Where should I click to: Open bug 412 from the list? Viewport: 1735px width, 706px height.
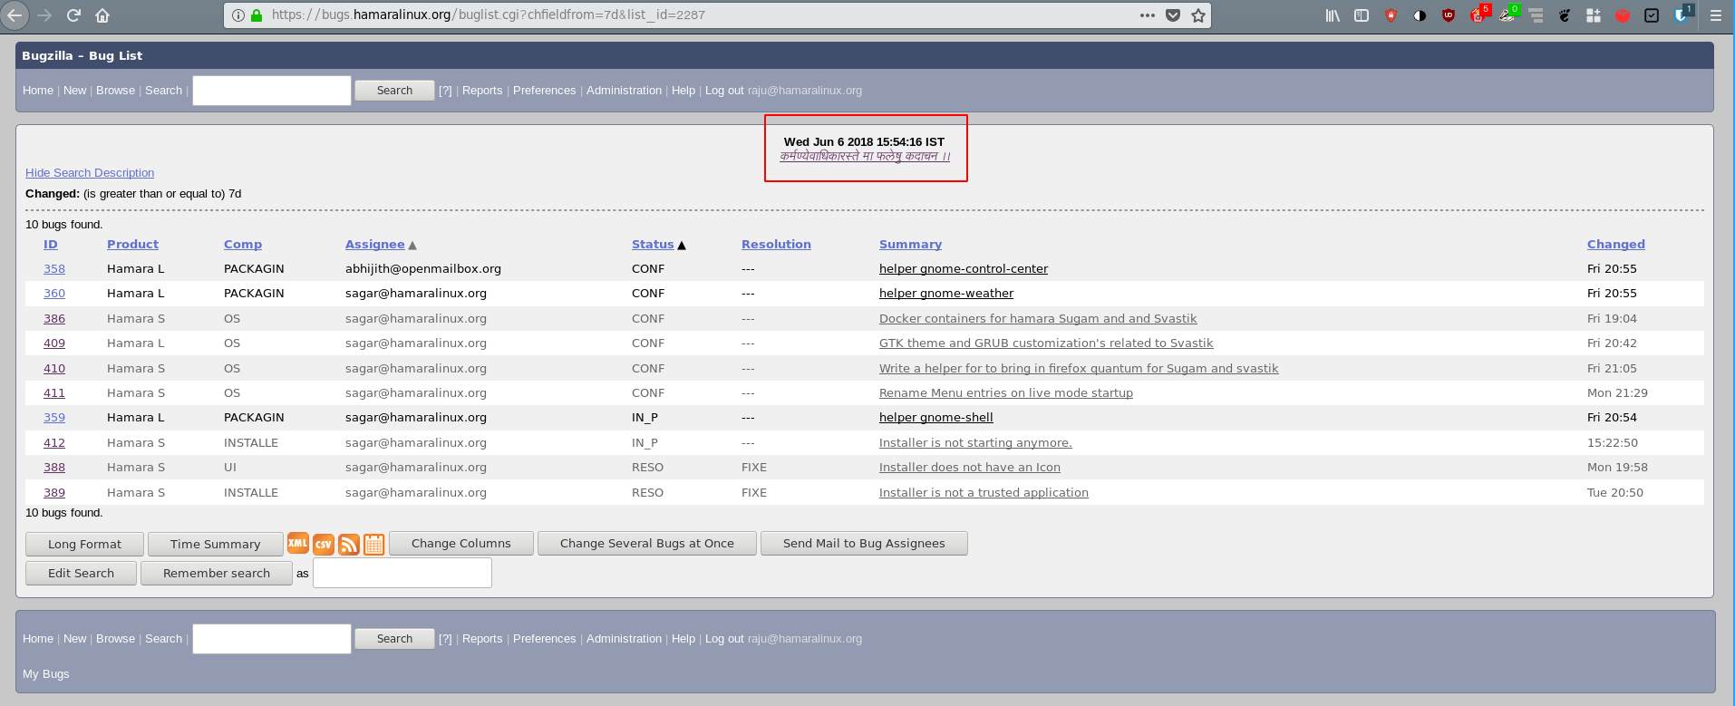[x=54, y=443]
